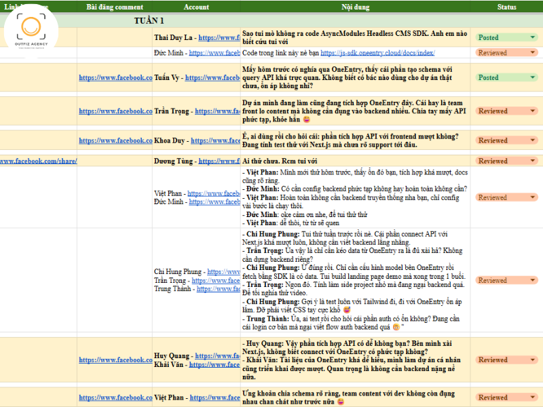Open the Reviewed dropdown for the Chi Hung Phung thread
This screenshot has height=407, width=543.
(532, 280)
